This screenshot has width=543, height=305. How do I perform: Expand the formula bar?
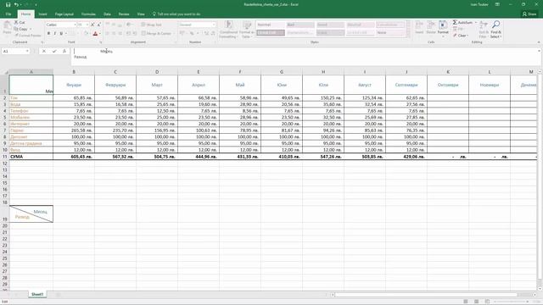[x=539, y=51]
